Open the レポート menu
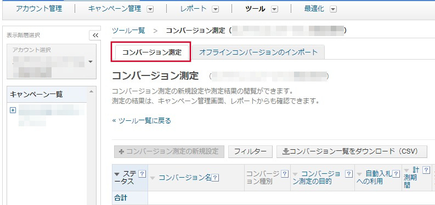Viewport: 435px width, 205px height. [x=194, y=9]
